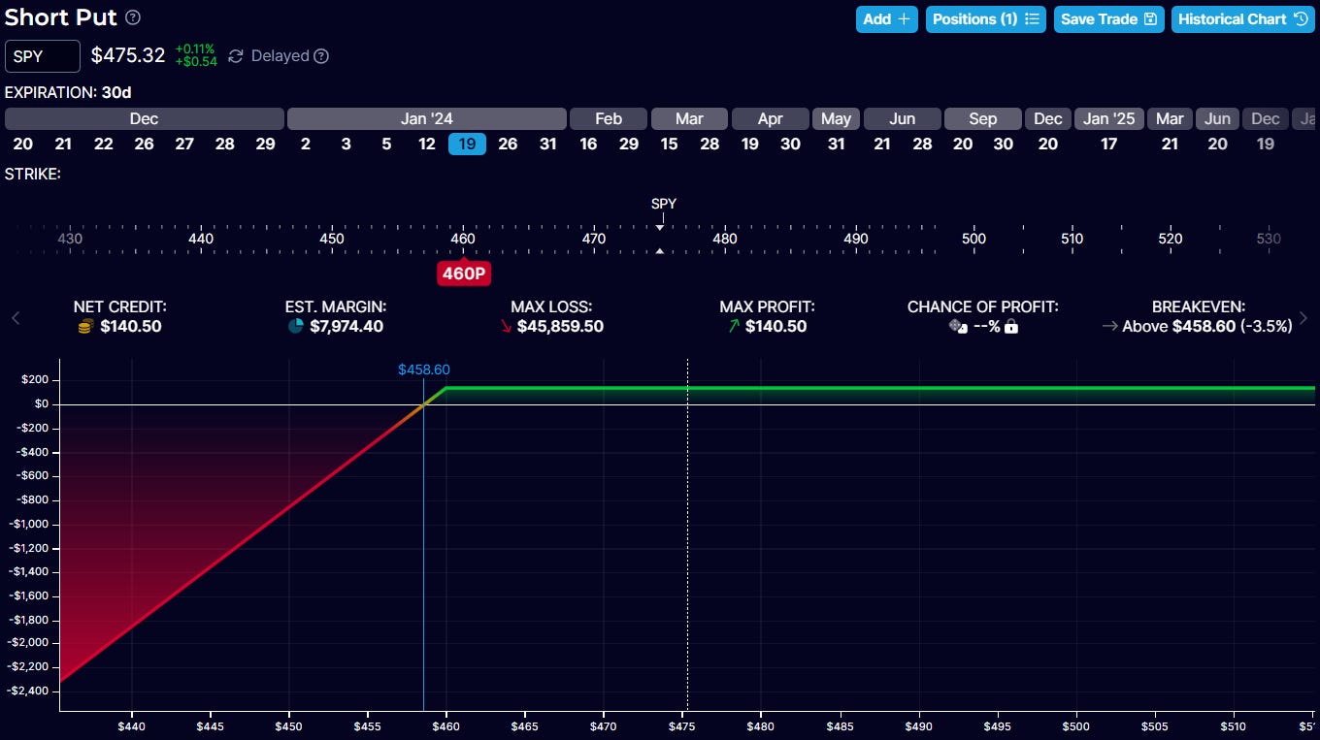Click the $458.60 breakeven label on chart
This screenshot has width=1320, height=740.
tap(424, 370)
